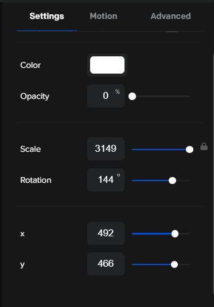This screenshot has width=214, height=307.
Task: Click the Rotation degrees field showing 144
Action: pos(106,180)
